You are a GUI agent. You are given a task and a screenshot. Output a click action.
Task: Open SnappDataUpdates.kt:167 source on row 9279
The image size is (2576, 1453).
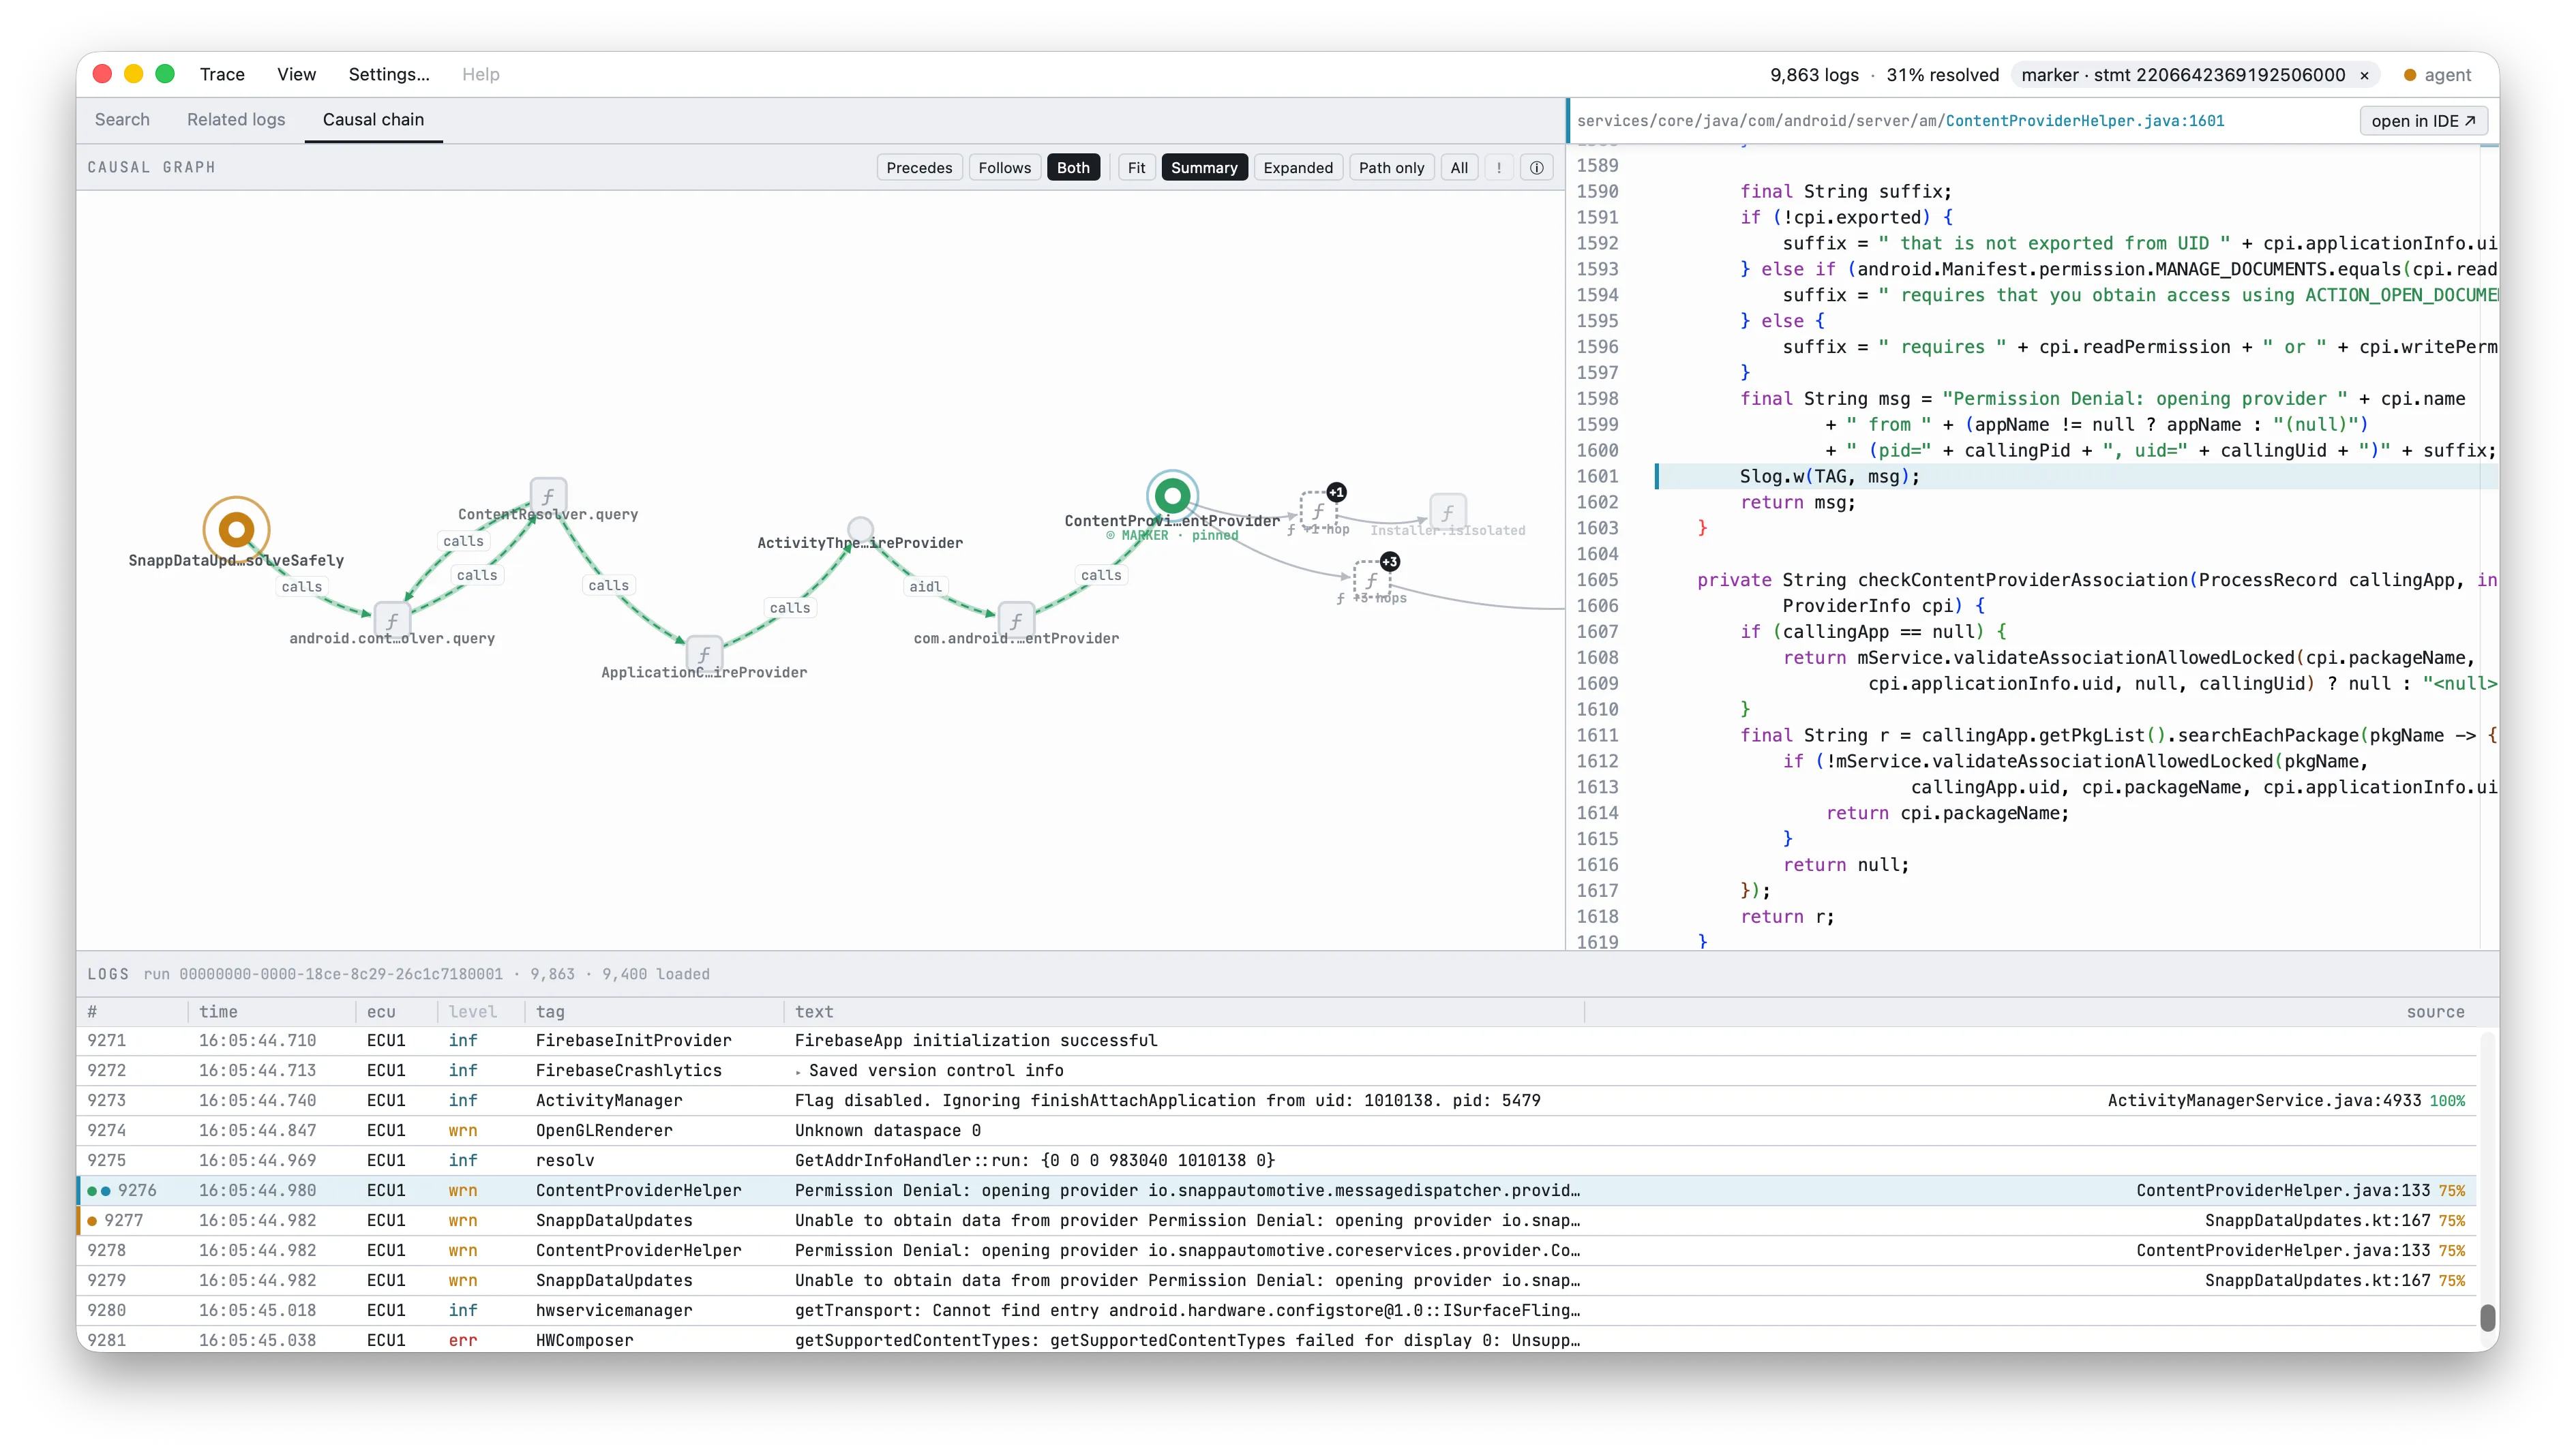2317,1280
